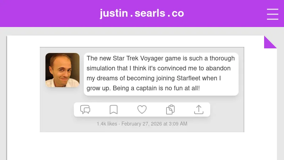
Task: Open the February 27, 2026 timestamp link
Action: pyautogui.click(x=154, y=124)
